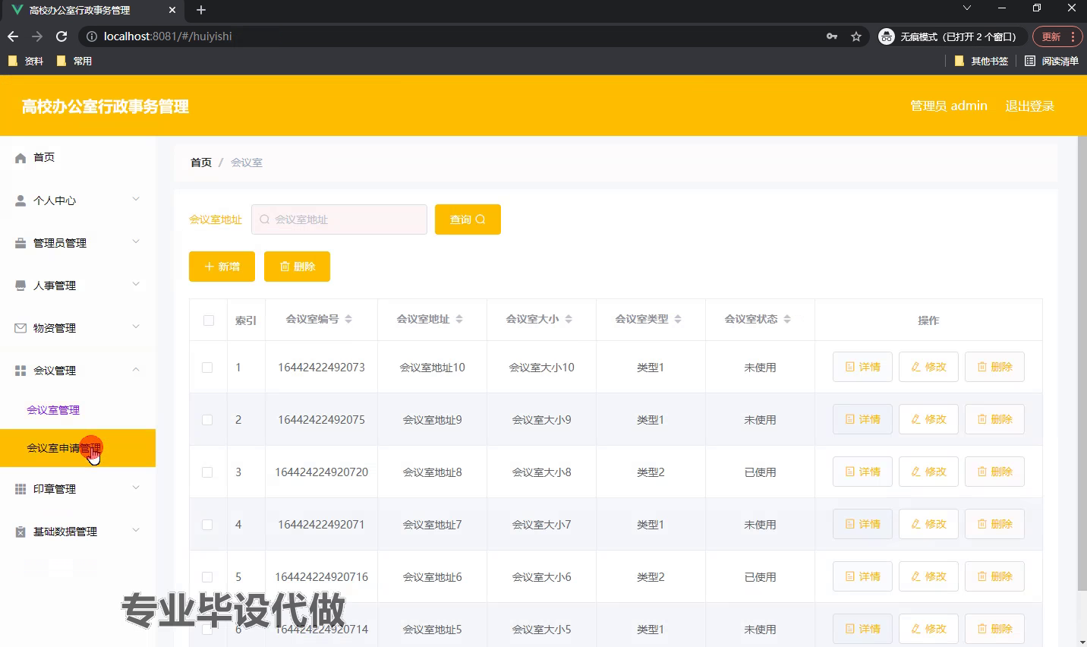Viewport: 1087px width, 647px height.
Task: Expand 印章管理 menu chevron
Action: pyautogui.click(x=136, y=488)
